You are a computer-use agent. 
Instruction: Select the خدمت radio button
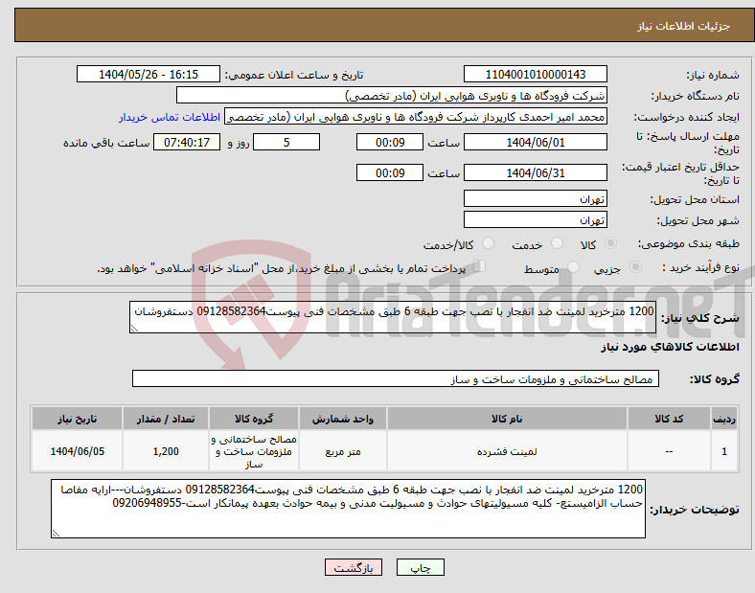pyautogui.click(x=557, y=243)
